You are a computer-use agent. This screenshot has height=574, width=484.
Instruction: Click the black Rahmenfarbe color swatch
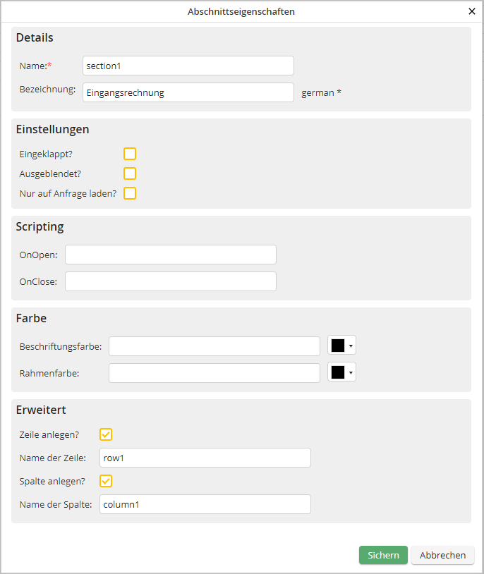338,372
